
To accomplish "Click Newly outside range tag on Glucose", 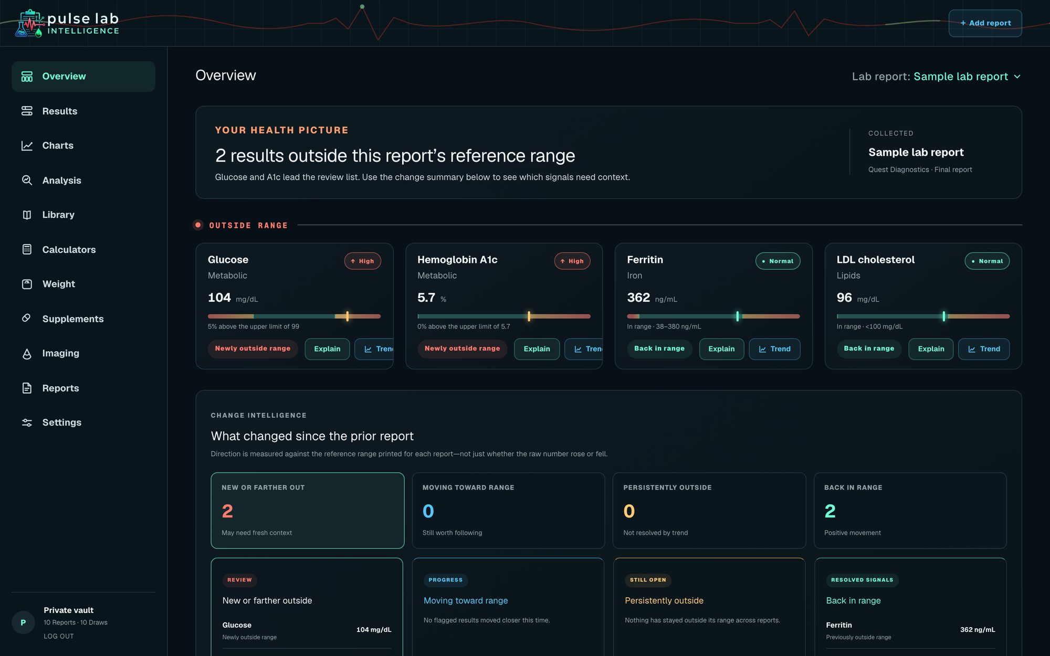I will pos(253,348).
